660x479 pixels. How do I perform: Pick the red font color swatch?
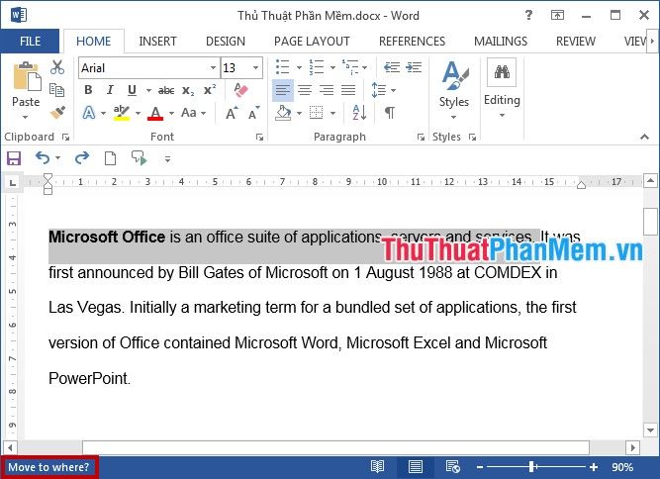[155, 113]
